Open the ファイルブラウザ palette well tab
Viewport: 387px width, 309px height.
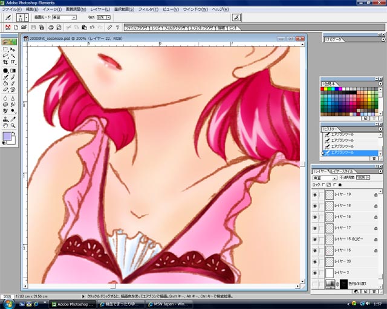tap(137, 28)
